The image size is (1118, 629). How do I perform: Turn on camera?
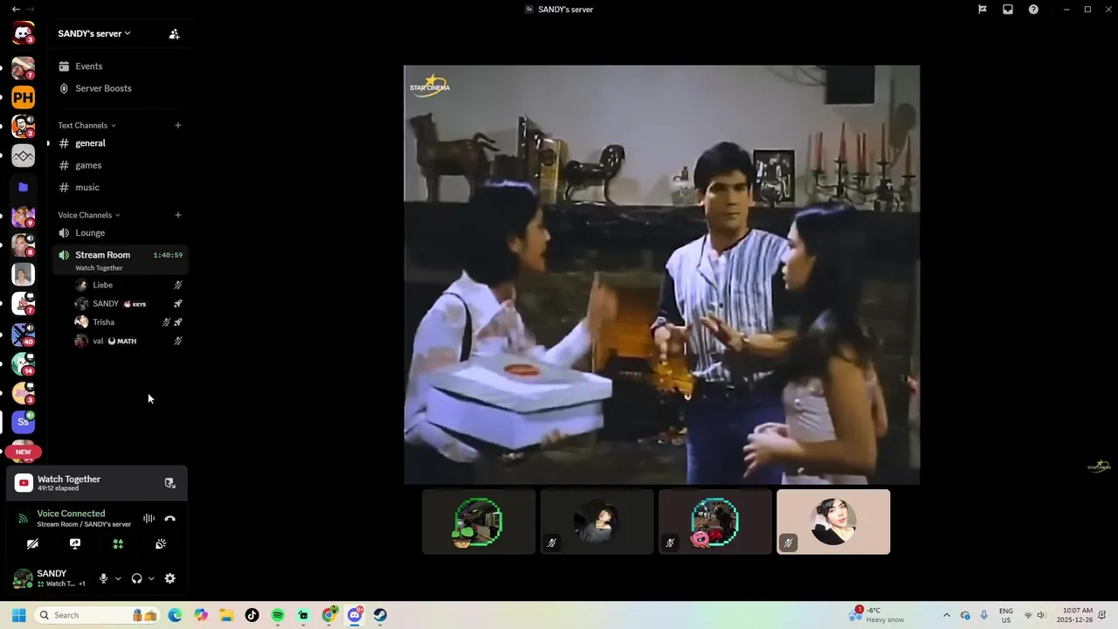[x=32, y=543]
